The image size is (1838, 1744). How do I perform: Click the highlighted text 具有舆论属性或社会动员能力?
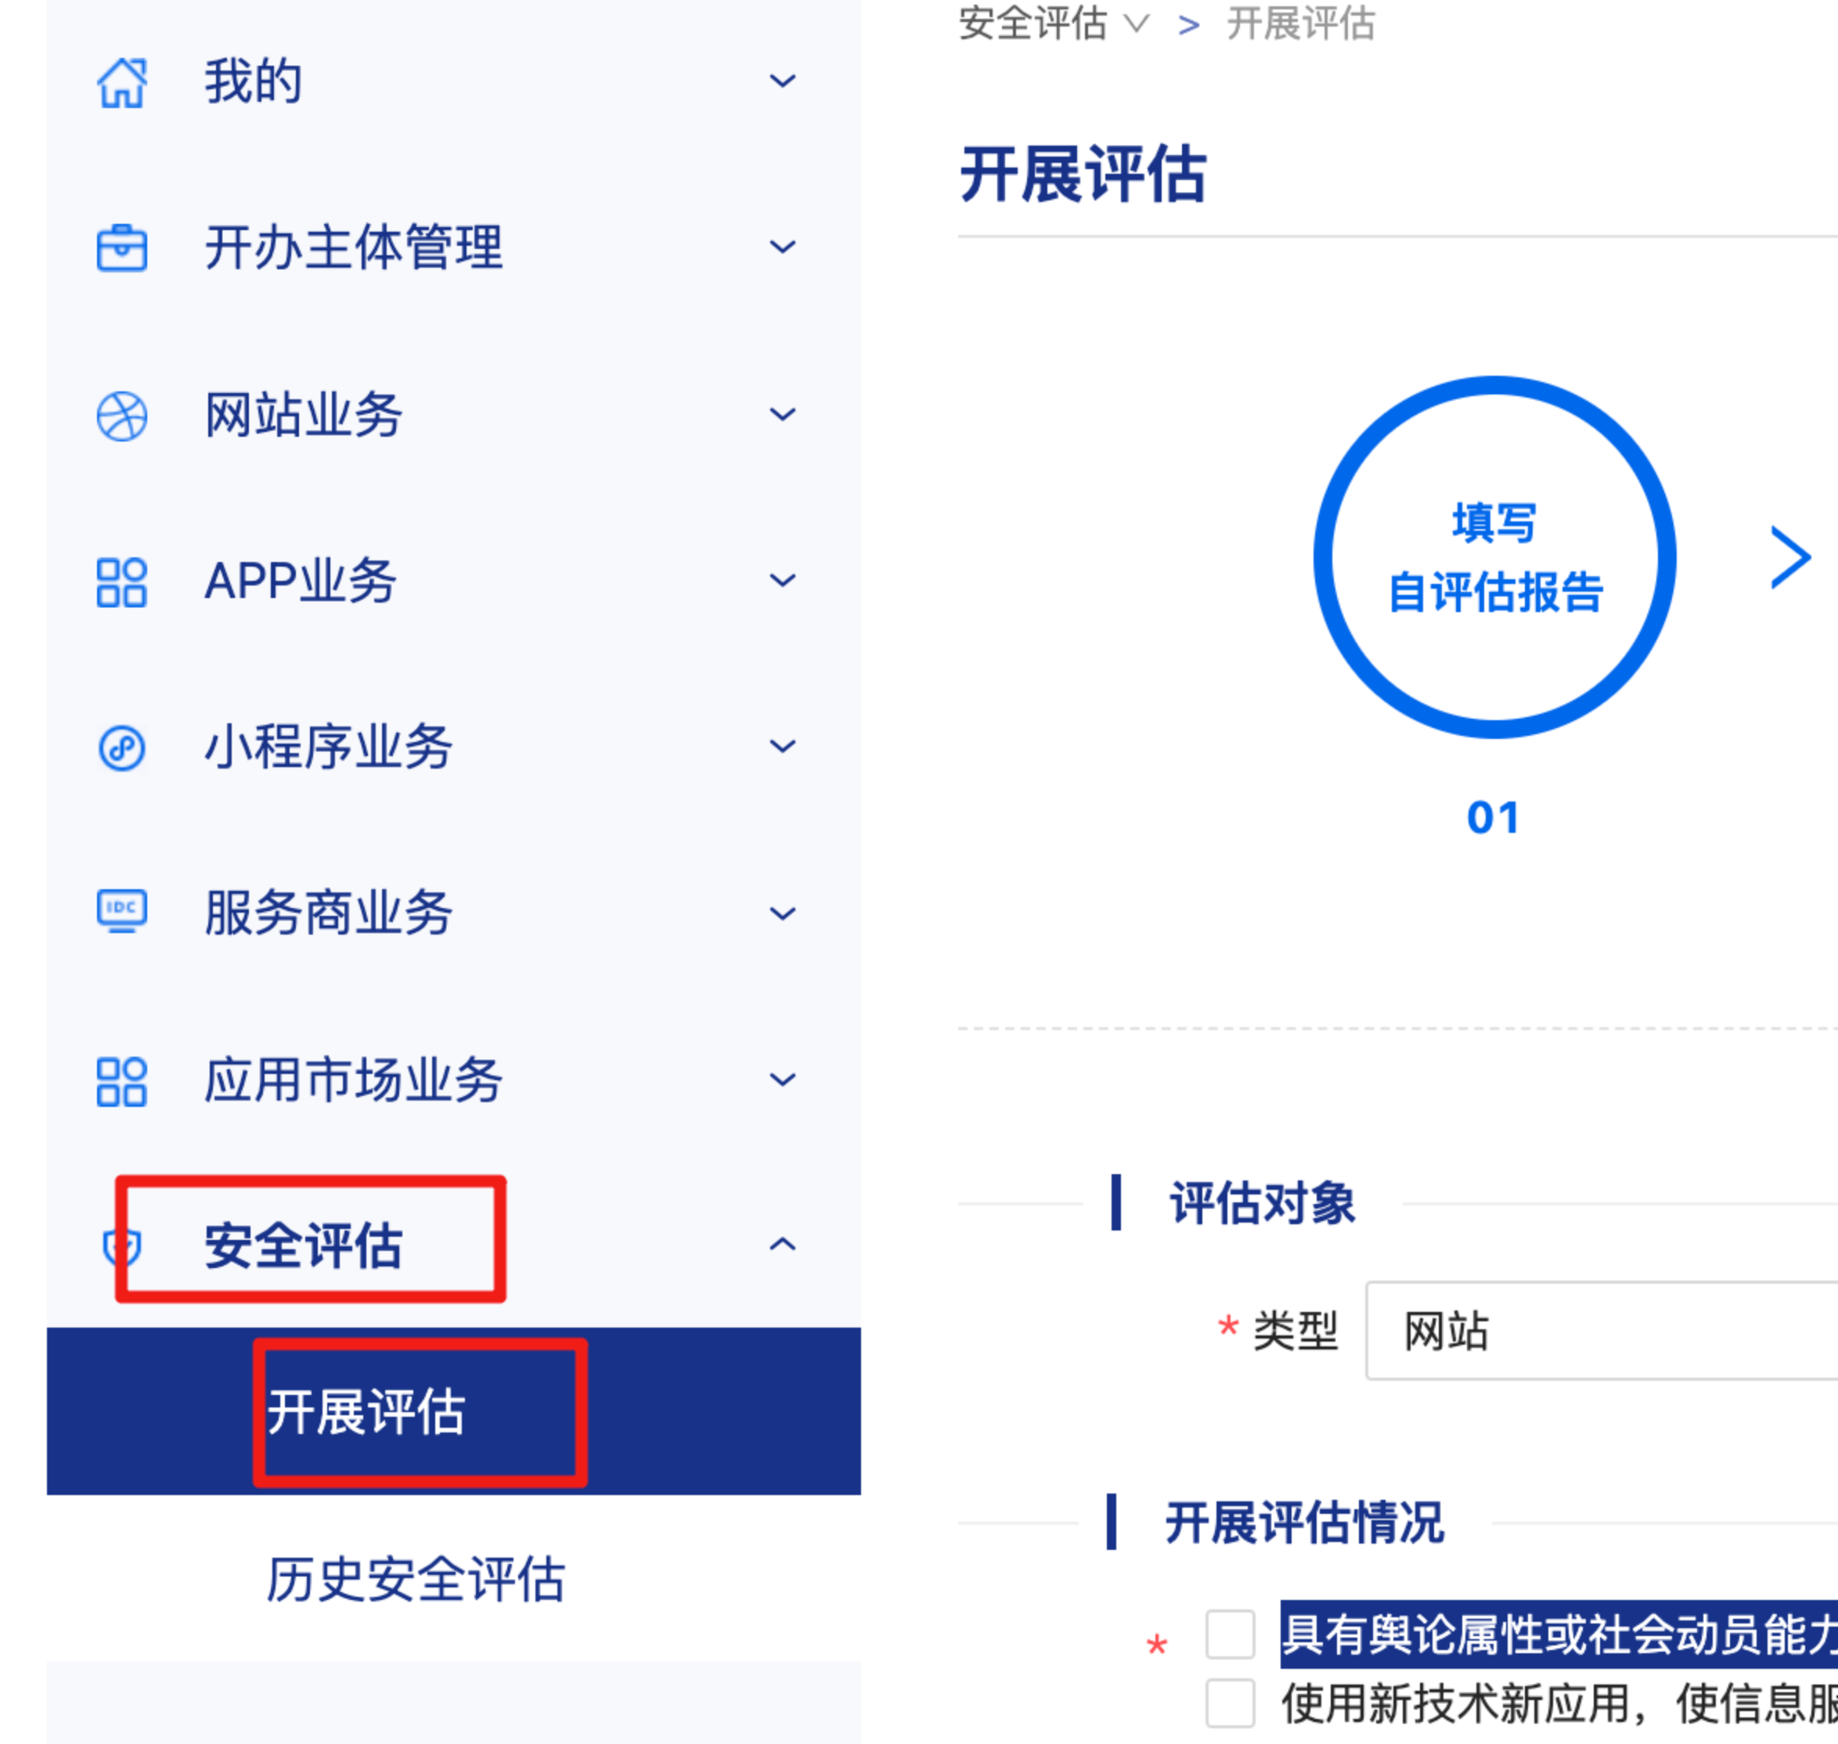[x=1559, y=1634]
